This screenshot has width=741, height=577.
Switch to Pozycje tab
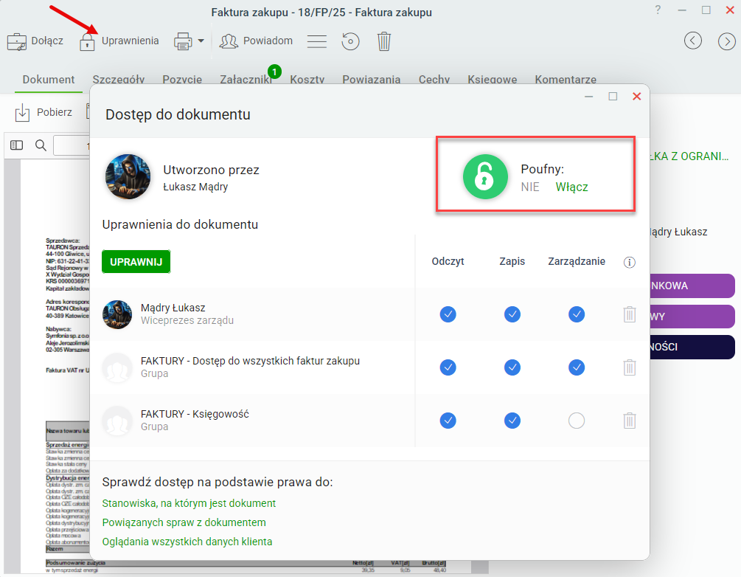182,80
